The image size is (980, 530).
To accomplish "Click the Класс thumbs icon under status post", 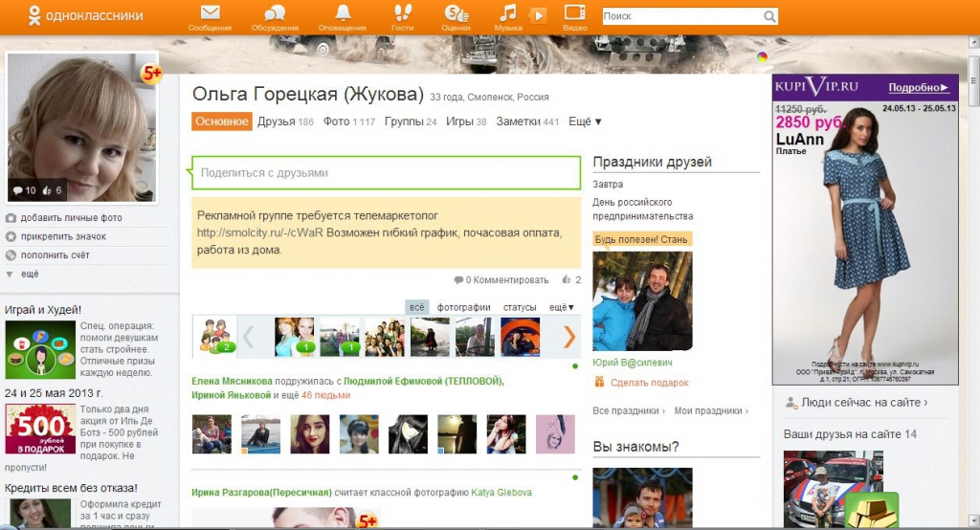I will (x=567, y=280).
